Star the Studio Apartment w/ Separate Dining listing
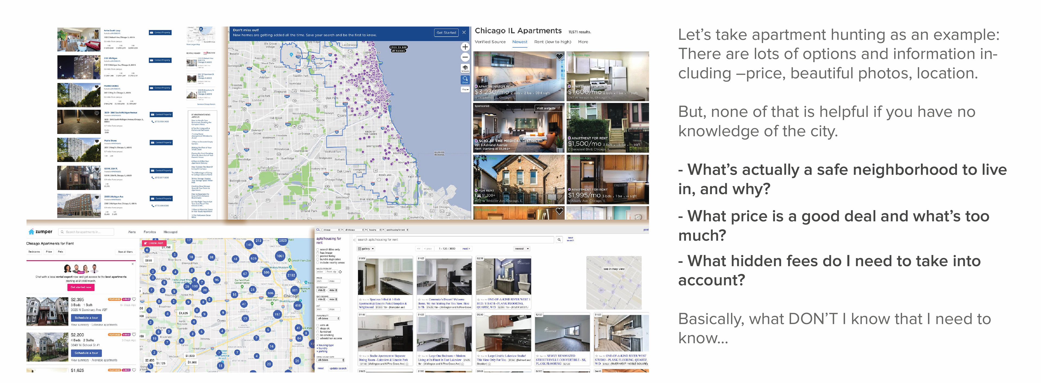This screenshot has height=383, width=1041. click(x=361, y=356)
